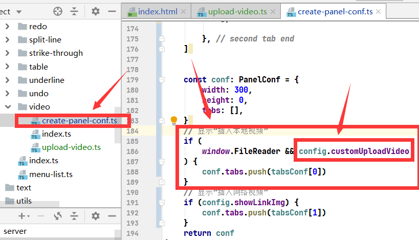Toggle fold marker at line 187
Image resolution: width=419 pixels, height=240 pixels.
coord(162,162)
